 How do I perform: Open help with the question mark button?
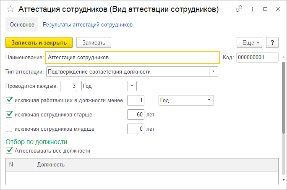point(272,42)
